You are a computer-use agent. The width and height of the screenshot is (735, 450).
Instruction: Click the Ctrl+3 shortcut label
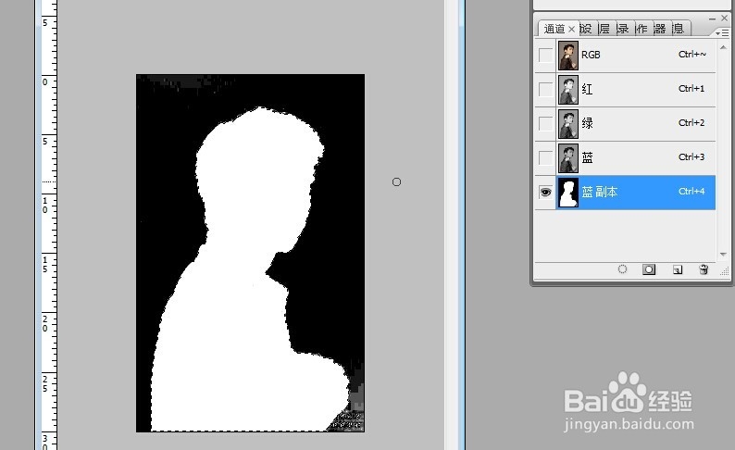691,157
